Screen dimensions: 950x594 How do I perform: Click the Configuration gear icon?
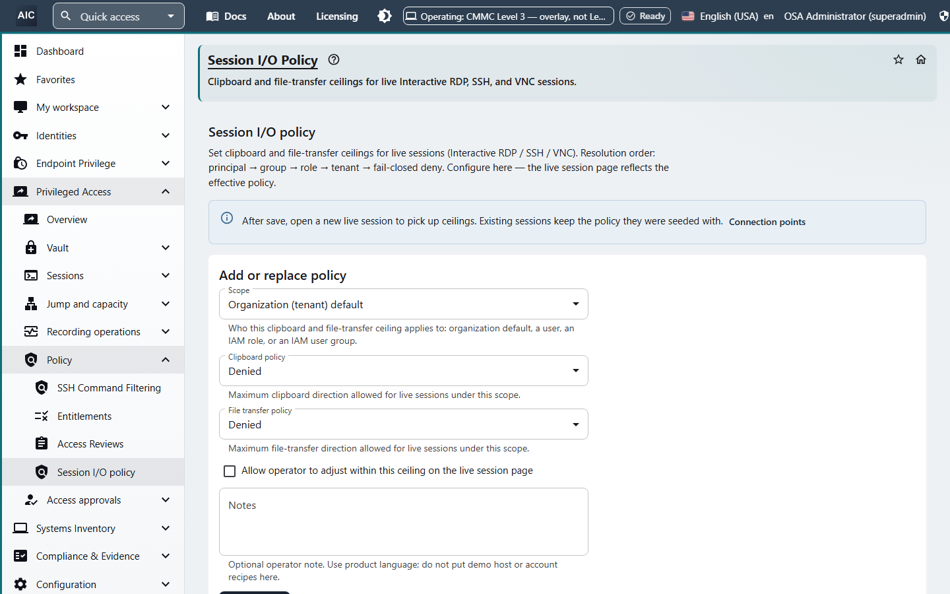point(20,584)
